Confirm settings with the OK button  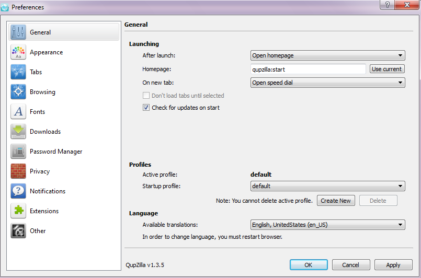click(x=309, y=265)
